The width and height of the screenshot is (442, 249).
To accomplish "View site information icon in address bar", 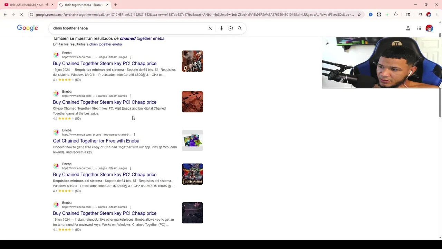I will click(x=31, y=15).
